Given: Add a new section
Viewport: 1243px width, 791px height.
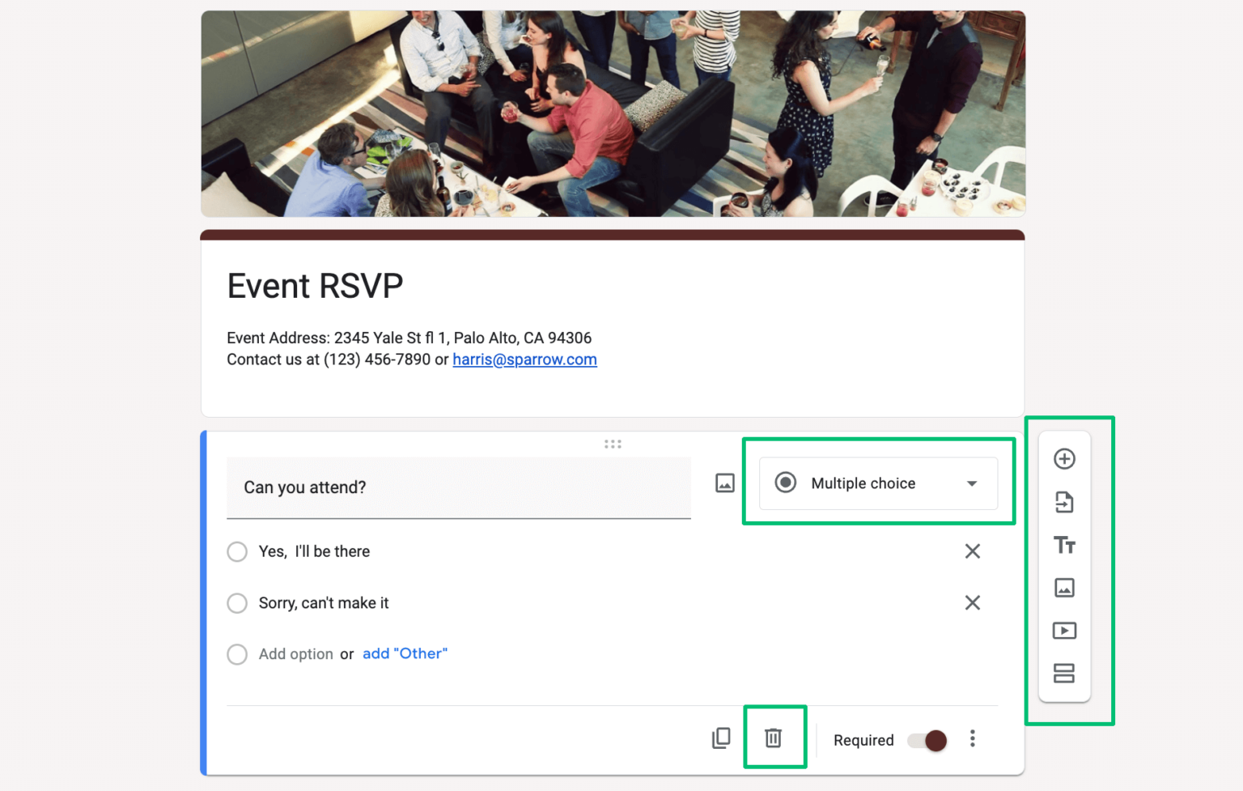Looking at the screenshot, I should coord(1064,673).
